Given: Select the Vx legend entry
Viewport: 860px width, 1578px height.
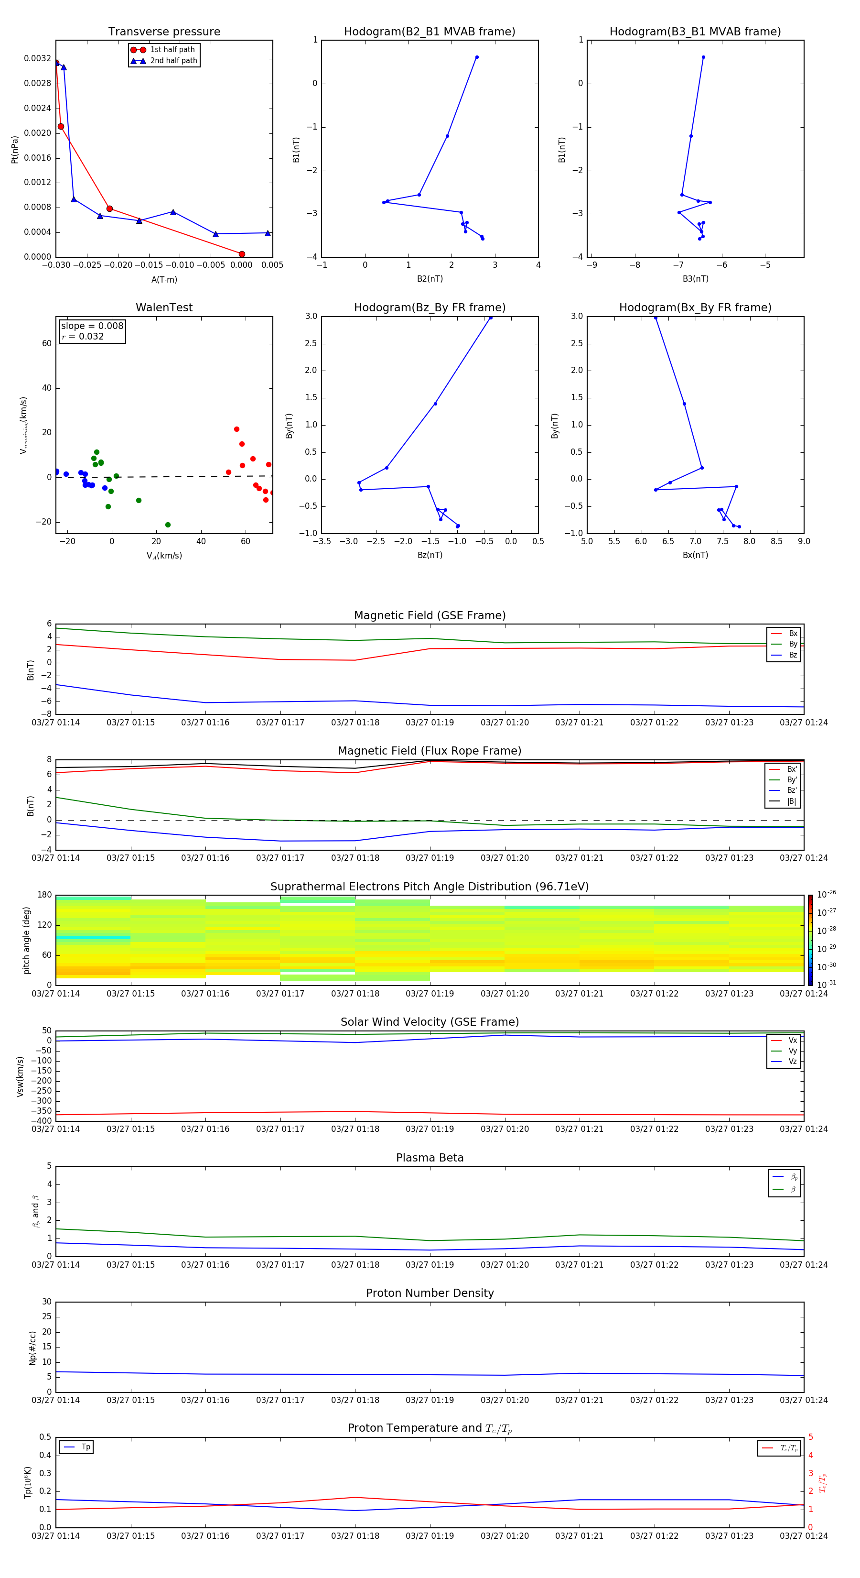Looking at the screenshot, I should point(784,1040).
